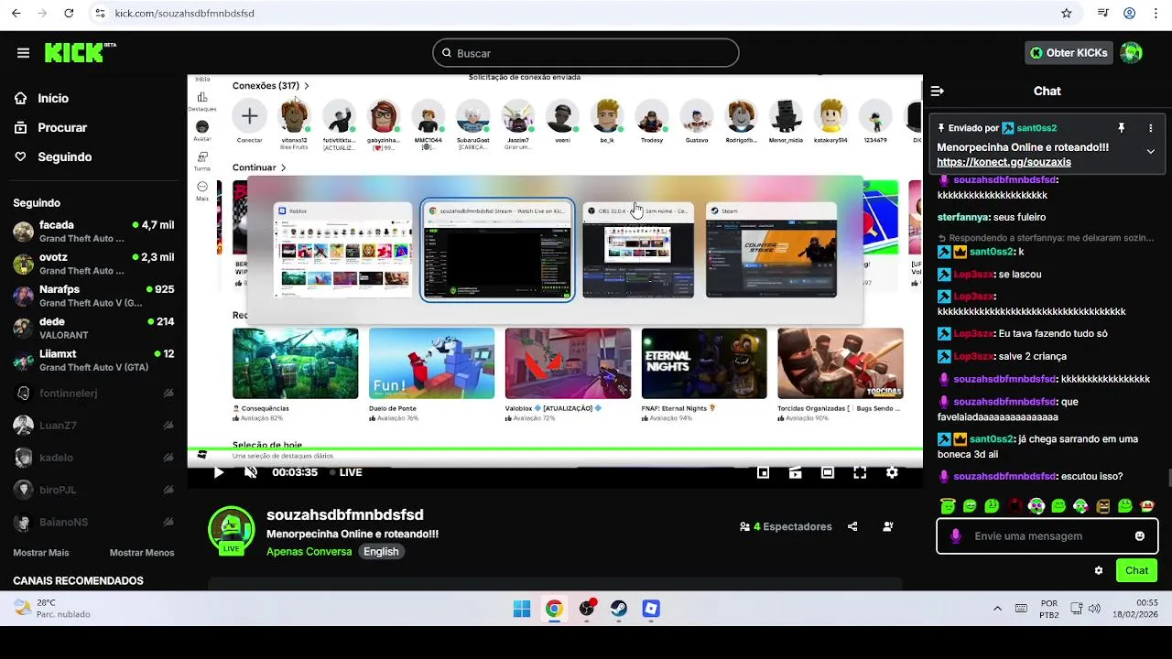Pick the brown blocky face emote
Viewport: 1172px width, 659px height.
tap(1103, 506)
